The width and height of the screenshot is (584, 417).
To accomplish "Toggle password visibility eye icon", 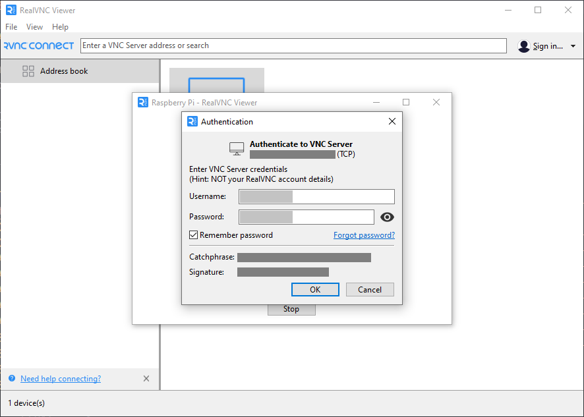I will click(387, 217).
